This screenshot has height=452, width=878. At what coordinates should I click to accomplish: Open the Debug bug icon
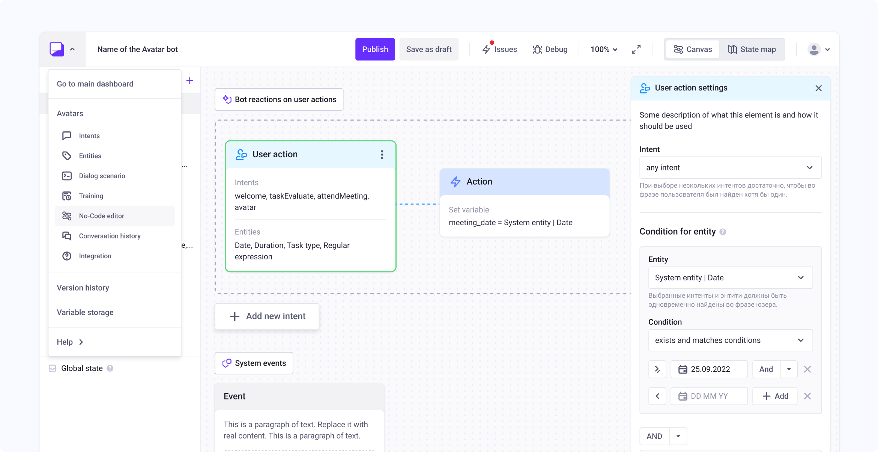[x=537, y=49]
